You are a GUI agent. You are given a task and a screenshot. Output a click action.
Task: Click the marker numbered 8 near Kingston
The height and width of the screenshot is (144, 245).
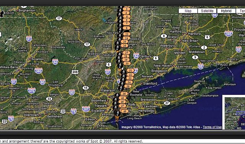pos(127,28)
